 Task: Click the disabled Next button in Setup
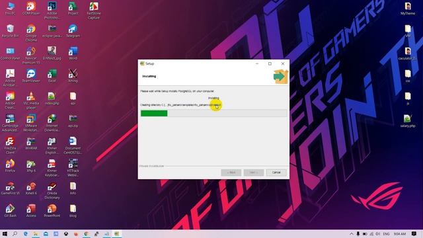254,173
